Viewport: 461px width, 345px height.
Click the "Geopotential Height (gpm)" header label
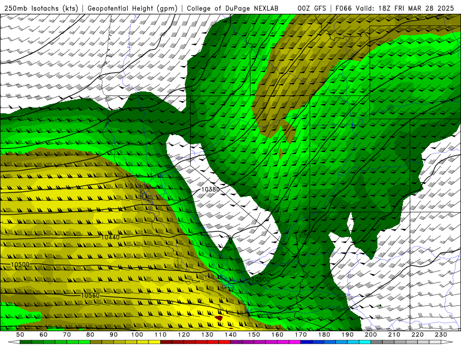[x=133, y=9]
